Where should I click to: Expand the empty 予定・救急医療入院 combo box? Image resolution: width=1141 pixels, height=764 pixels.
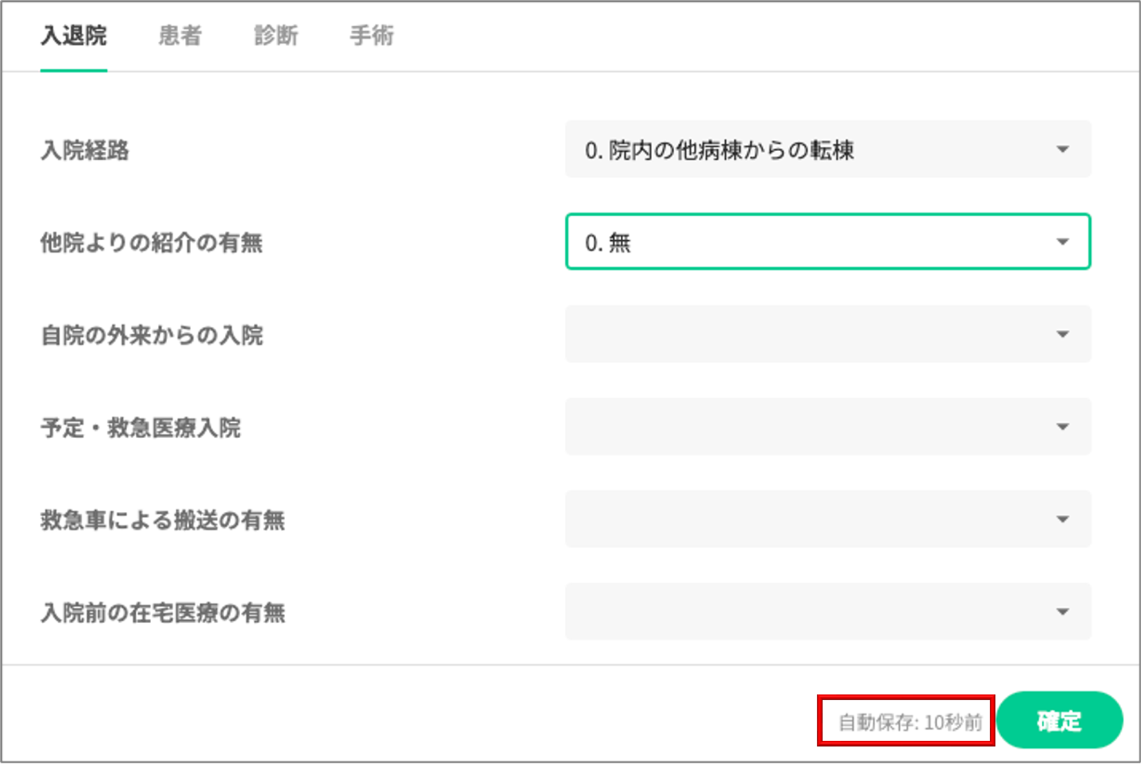(x=799, y=427)
